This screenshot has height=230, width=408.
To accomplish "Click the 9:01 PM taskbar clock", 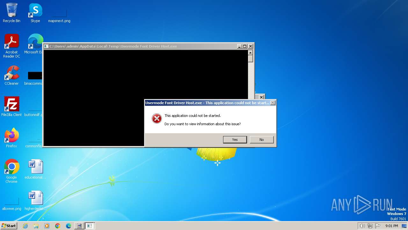I will [x=391, y=226].
